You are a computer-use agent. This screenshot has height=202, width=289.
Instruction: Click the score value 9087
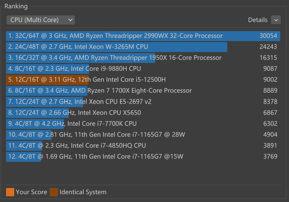point(270,69)
